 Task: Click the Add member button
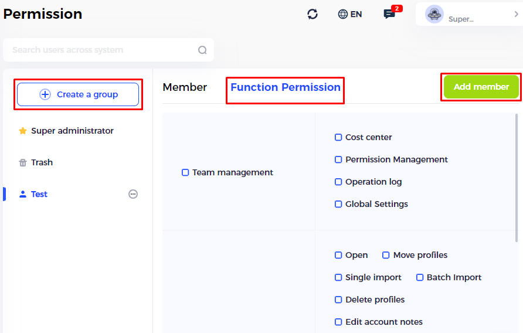(x=481, y=87)
